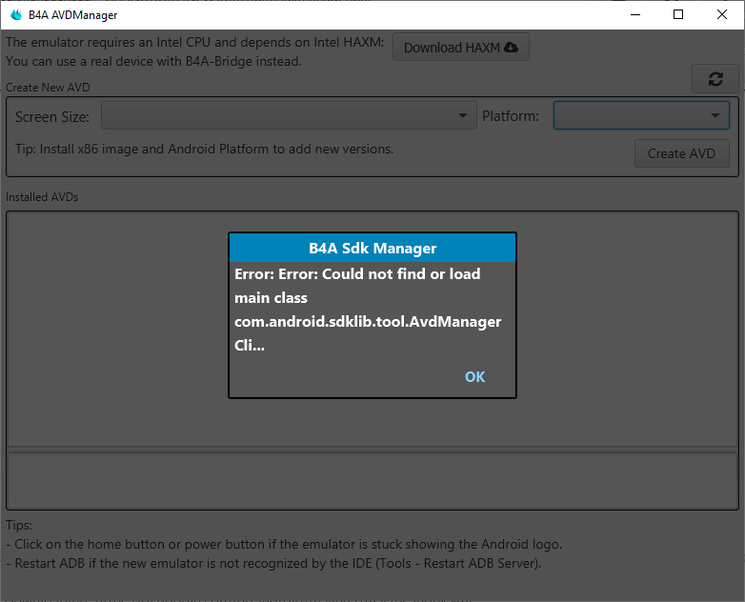The width and height of the screenshot is (745, 602).
Task: Open the Screen Size dropdown
Action: 289,115
